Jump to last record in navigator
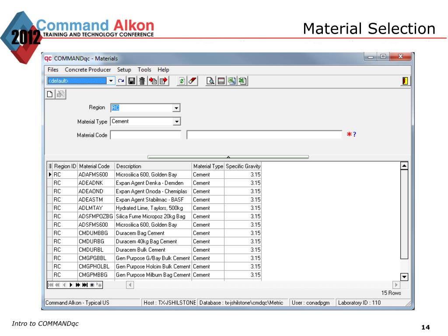 tap(85, 285)
